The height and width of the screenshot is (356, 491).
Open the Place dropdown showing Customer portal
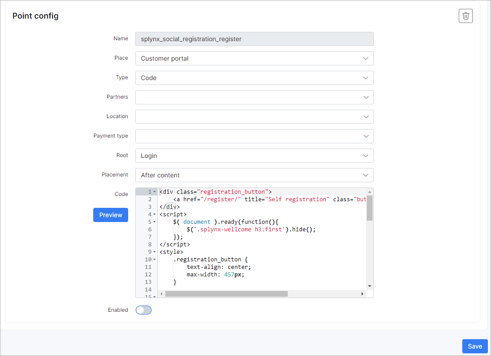coord(254,58)
